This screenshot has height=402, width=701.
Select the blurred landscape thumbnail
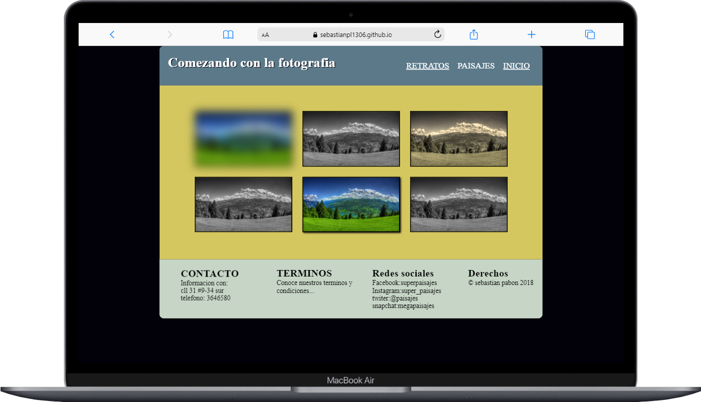click(243, 138)
